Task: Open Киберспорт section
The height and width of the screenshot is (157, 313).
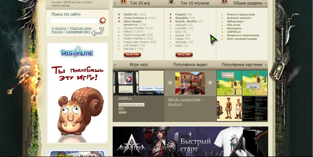Action: tap(235, 21)
